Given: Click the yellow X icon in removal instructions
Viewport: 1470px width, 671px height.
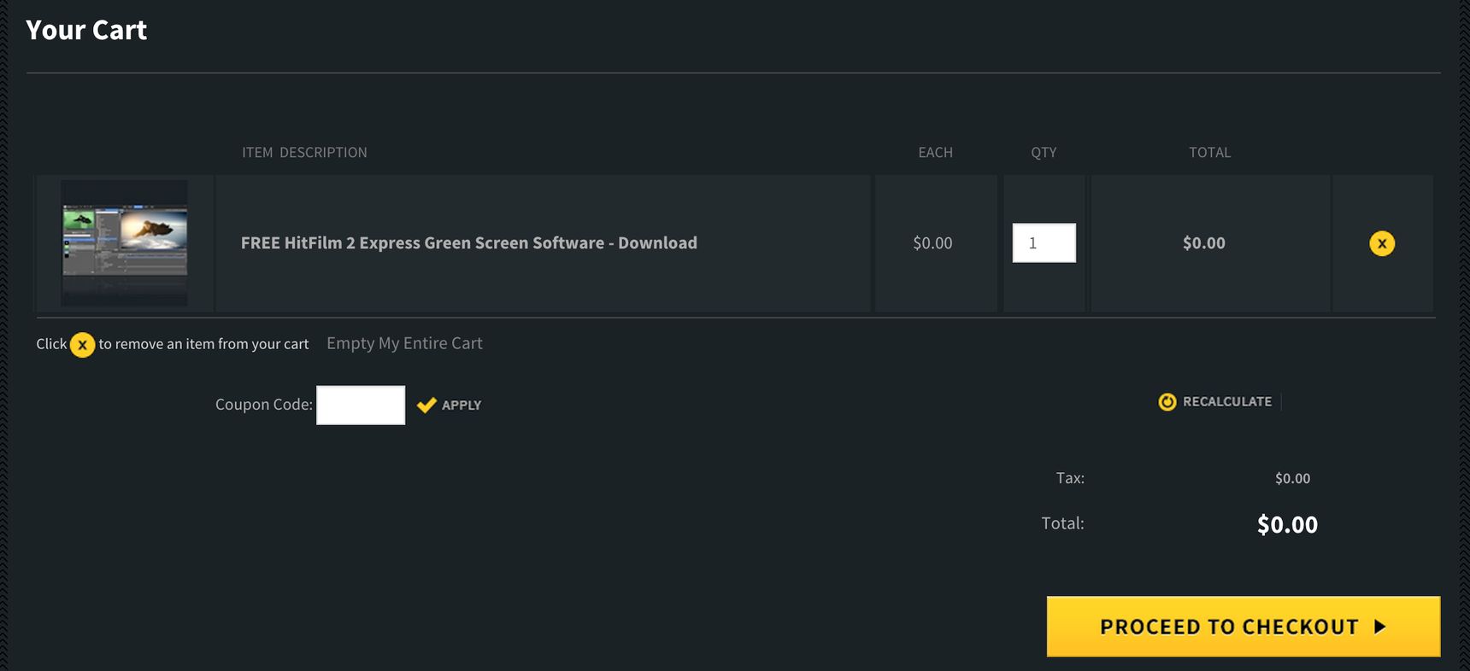Looking at the screenshot, I should (x=82, y=345).
